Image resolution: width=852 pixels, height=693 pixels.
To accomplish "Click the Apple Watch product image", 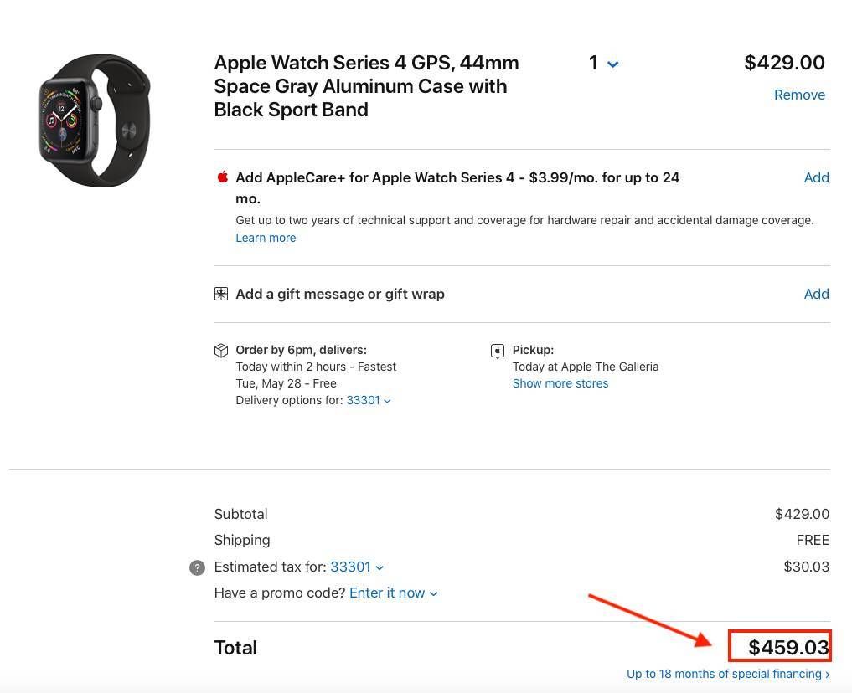I will (x=95, y=121).
